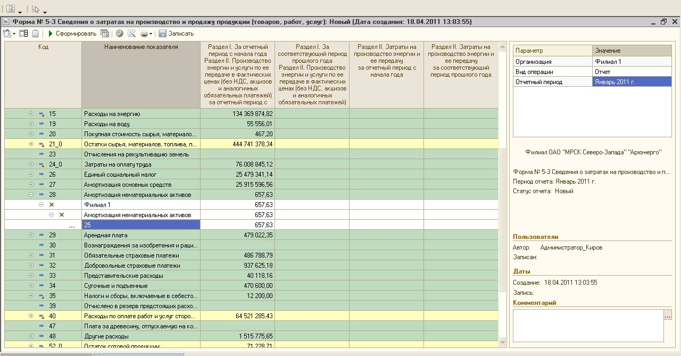Screen dimensions: 681x356
Task: Collapse the nested Амортизация нематериальных активов sub-row
Action: [52, 215]
